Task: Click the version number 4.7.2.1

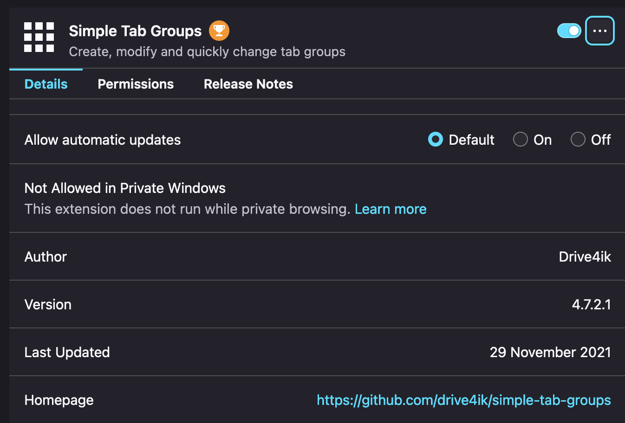Action: 592,305
